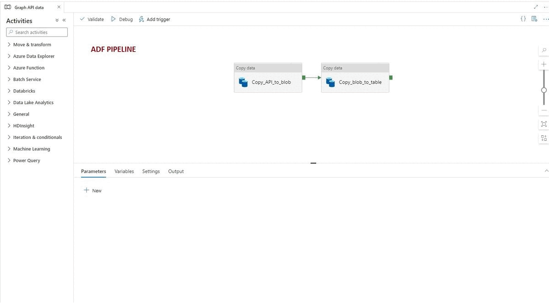Open pipeline properties from the notebook icon
549x303 pixels.
(x=534, y=19)
